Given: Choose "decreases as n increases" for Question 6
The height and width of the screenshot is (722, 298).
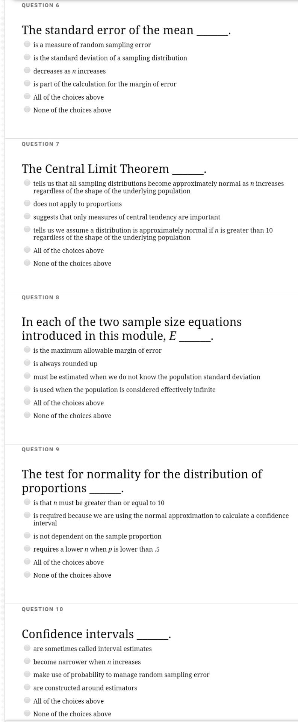Looking at the screenshot, I should 27,70.
